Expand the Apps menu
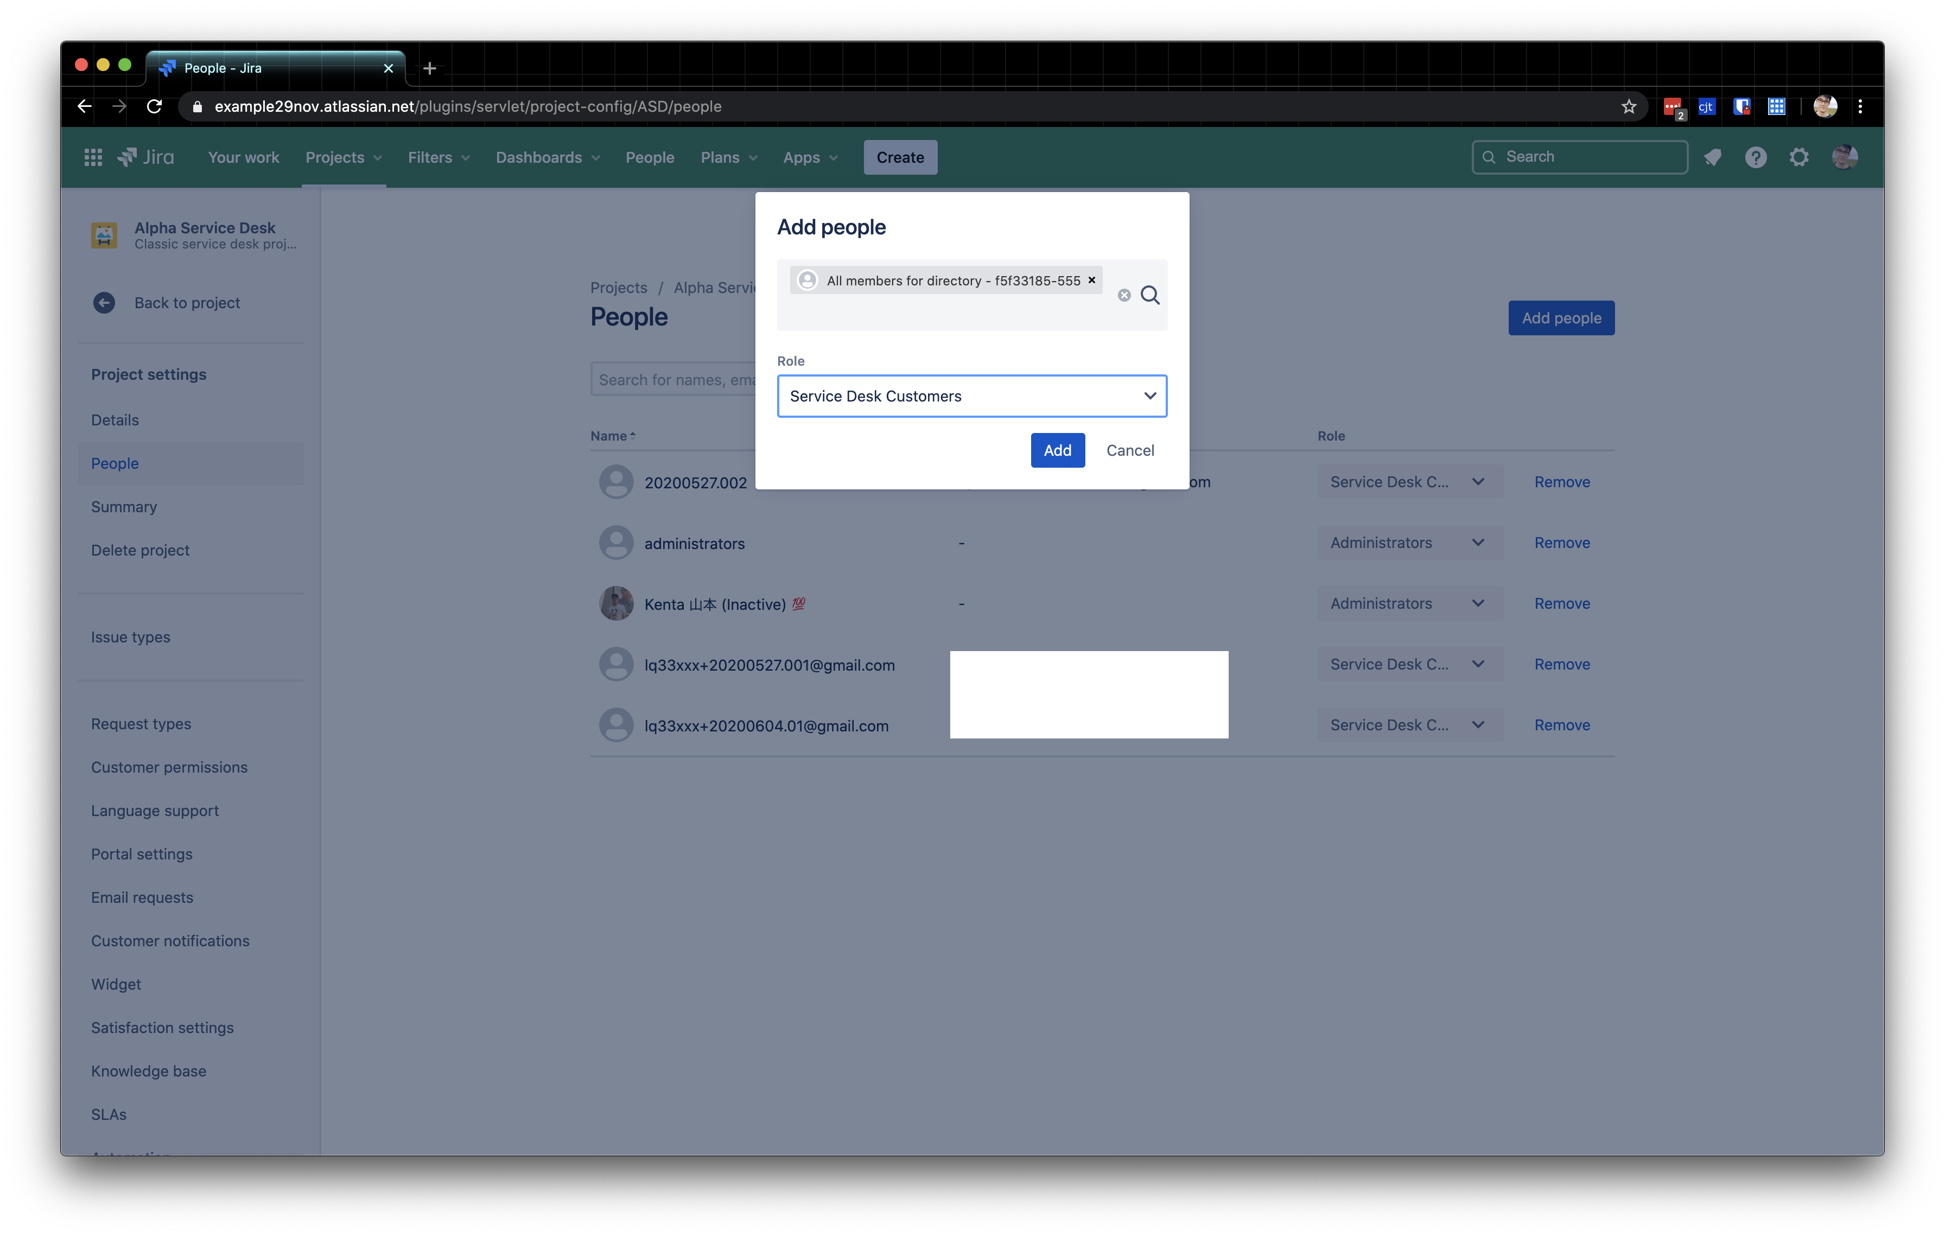The width and height of the screenshot is (1945, 1236). [811, 158]
